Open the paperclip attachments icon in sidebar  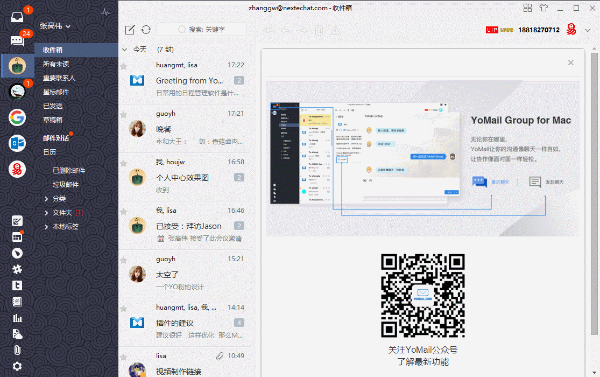click(x=17, y=350)
